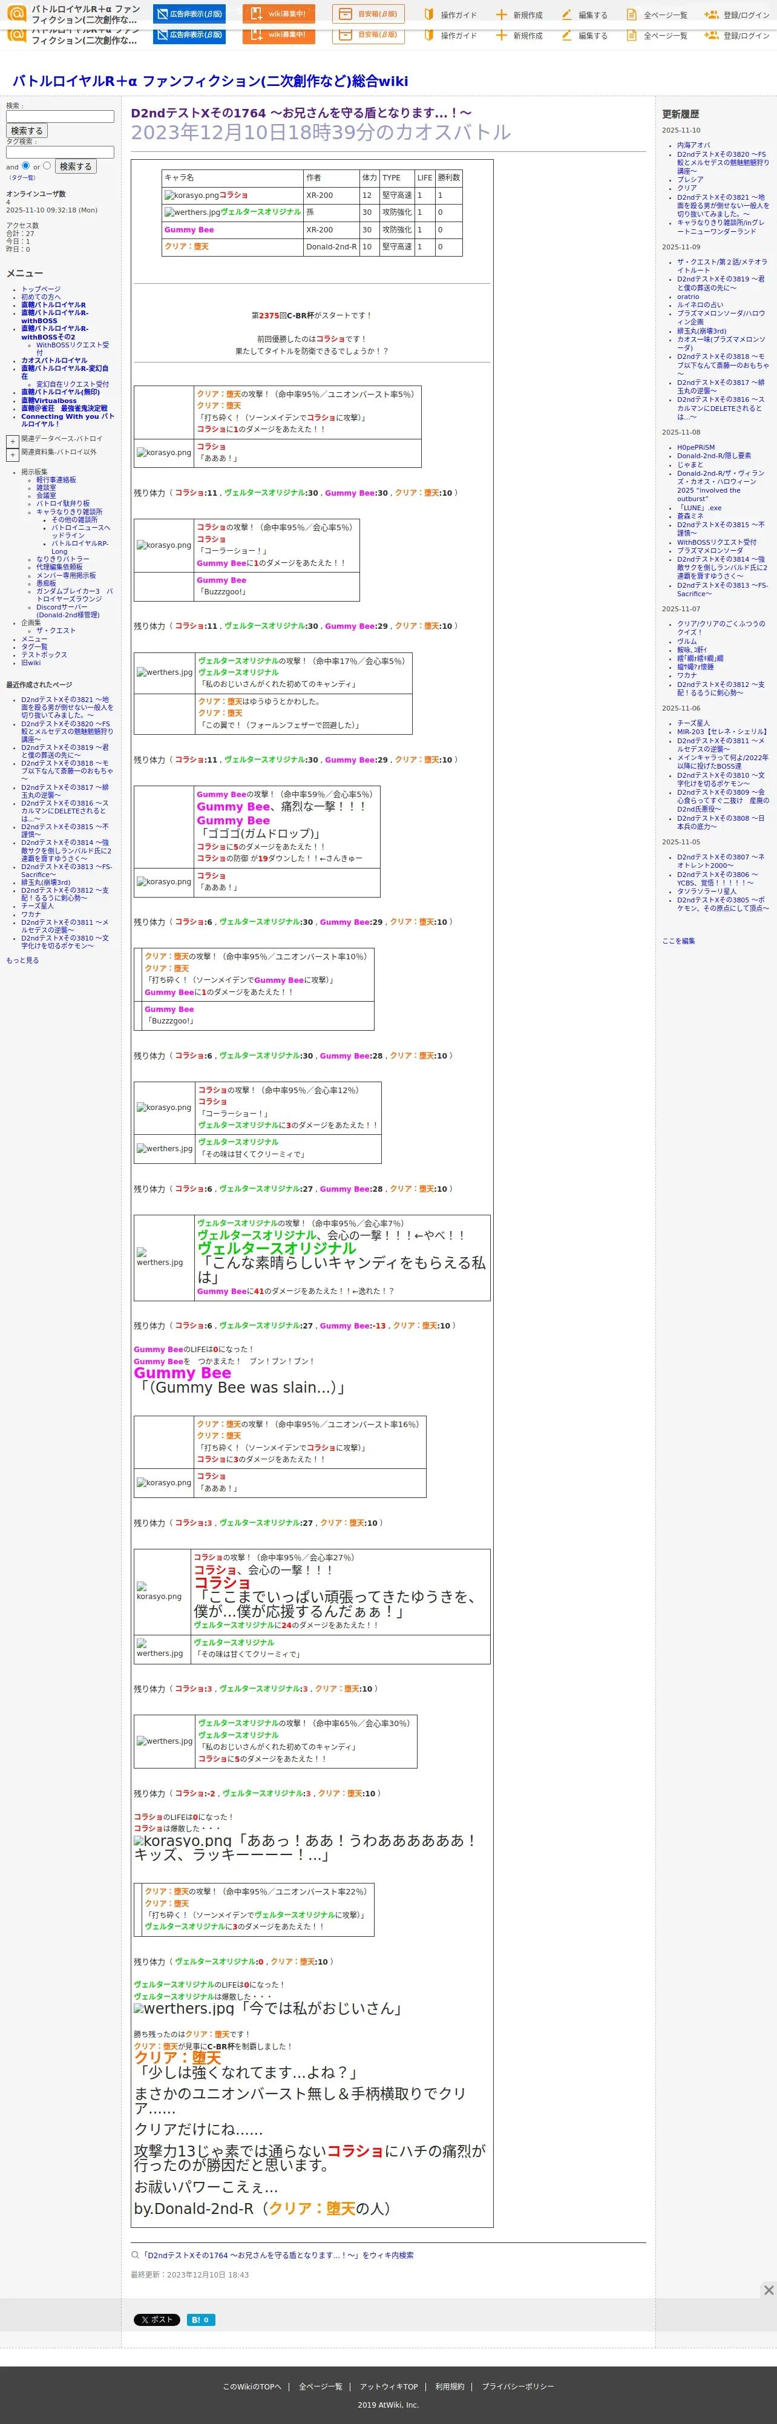This screenshot has height=2424, width=777.
Task: Open カオスバトルロイヤル menu entry
Action: [54, 360]
